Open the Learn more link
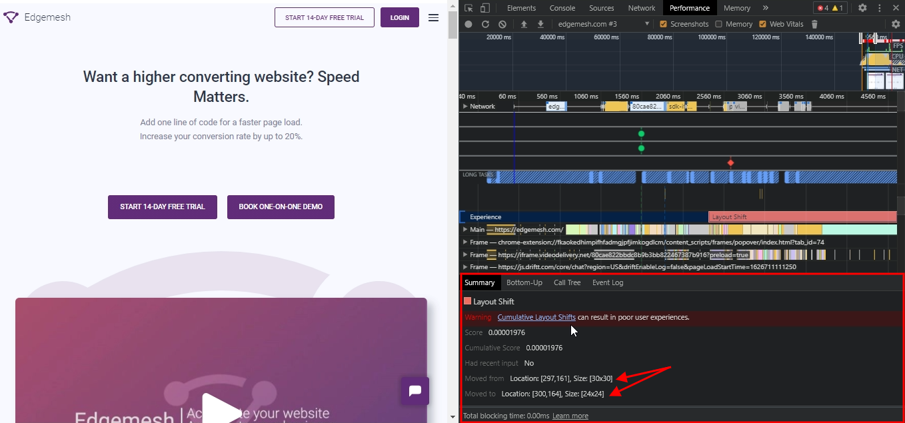Image resolution: width=905 pixels, height=423 pixels. tap(570, 416)
